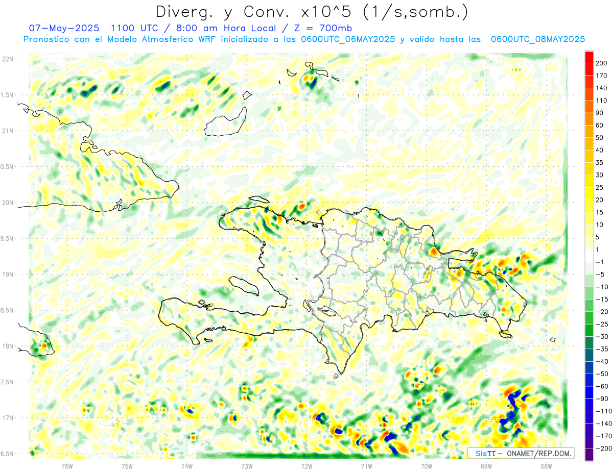
Task: Select the dark purple swatch below -200
Action: pos(589,454)
